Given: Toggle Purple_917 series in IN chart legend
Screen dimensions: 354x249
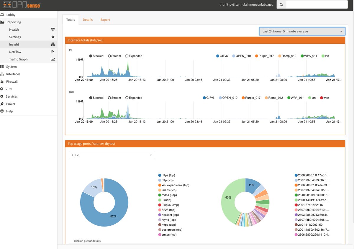Looking at the screenshot, I should [264, 56].
